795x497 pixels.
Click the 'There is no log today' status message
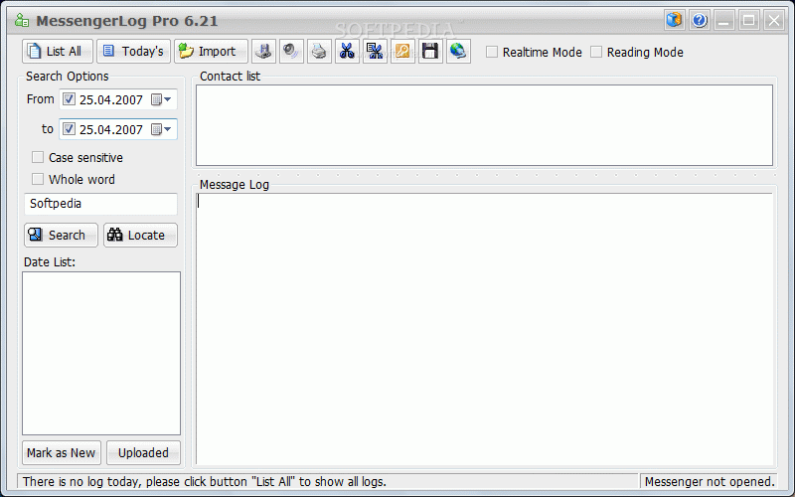click(205, 482)
